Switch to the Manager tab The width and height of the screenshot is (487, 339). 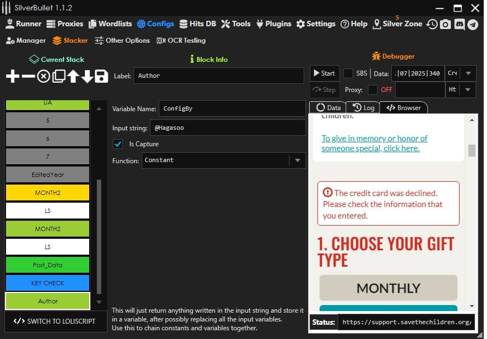[26, 41]
